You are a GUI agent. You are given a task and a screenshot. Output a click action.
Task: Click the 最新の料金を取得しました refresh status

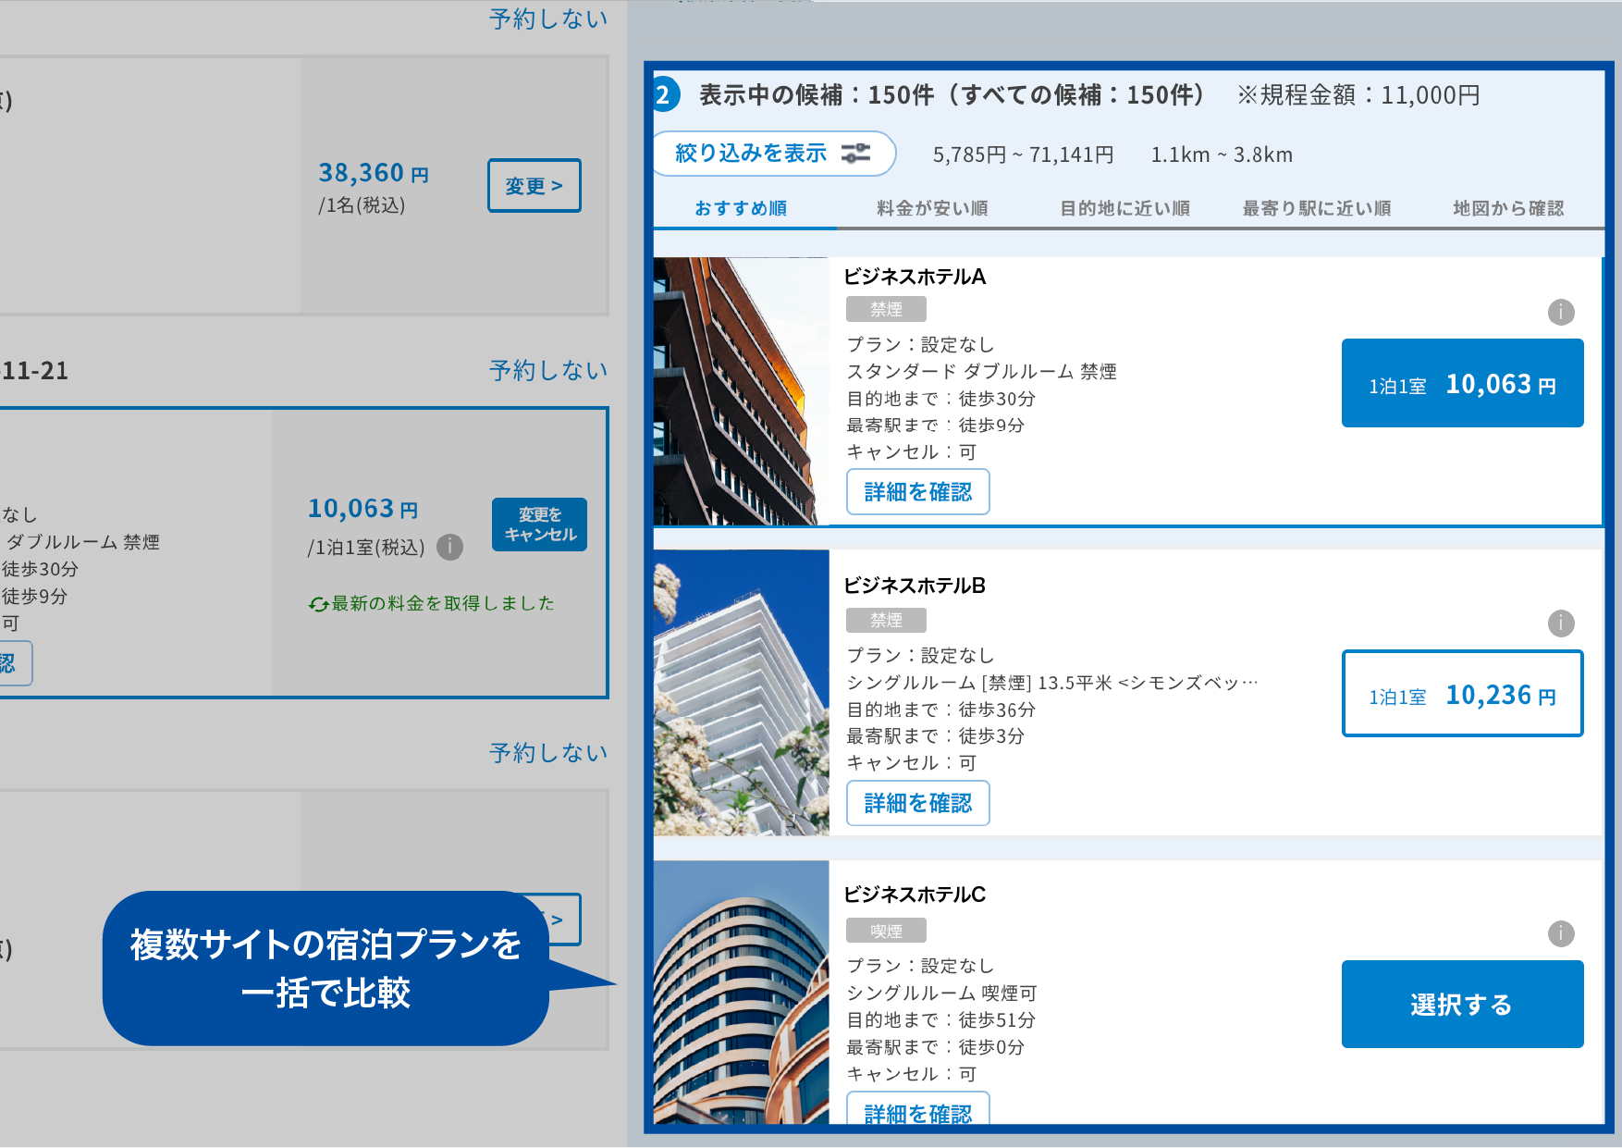pyautogui.click(x=432, y=603)
